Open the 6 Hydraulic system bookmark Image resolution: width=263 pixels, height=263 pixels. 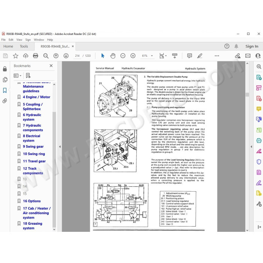32,117
